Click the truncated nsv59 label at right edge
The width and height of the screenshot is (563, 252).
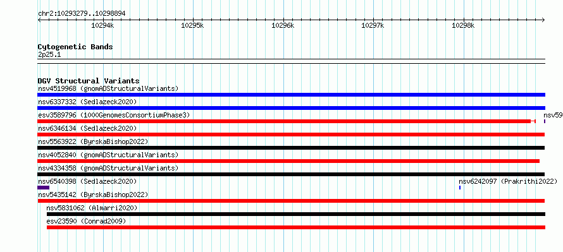tap(553, 115)
